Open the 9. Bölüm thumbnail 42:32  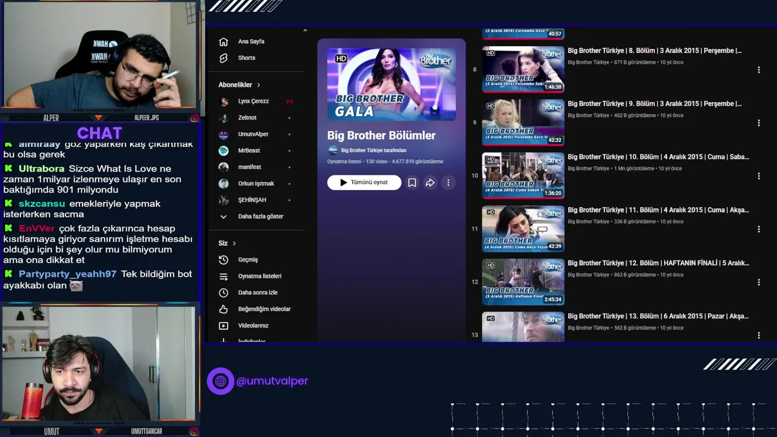click(x=523, y=123)
